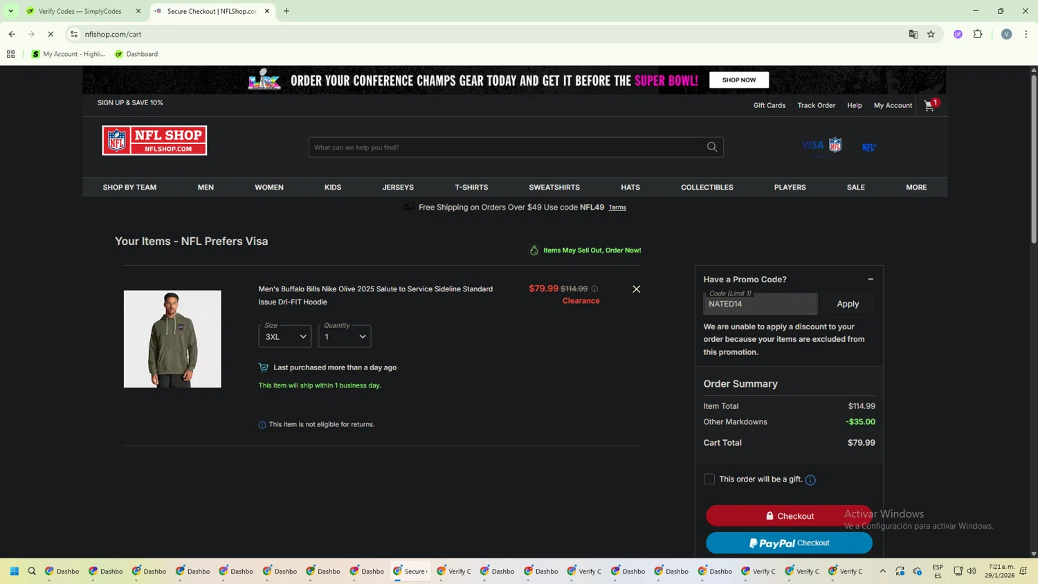Click the hoodie product thumbnail
This screenshot has width=1038, height=584.
(172, 339)
